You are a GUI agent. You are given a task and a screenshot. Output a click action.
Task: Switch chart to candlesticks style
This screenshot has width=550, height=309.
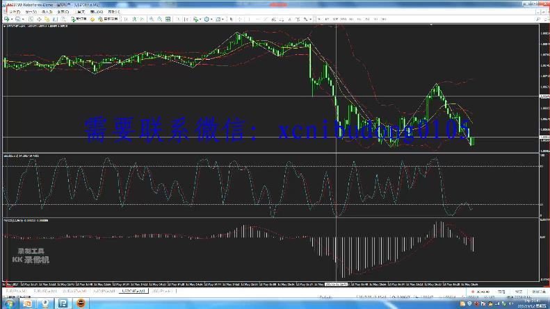tap(134, 19)
